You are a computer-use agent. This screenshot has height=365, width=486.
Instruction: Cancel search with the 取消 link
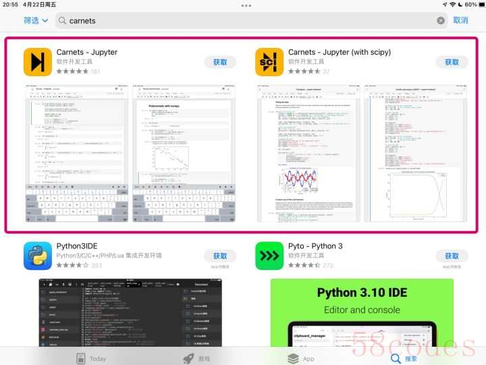(x=460, y=20)
